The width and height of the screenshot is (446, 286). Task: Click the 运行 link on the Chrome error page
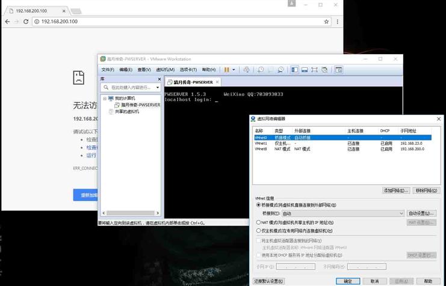(91, 156)
